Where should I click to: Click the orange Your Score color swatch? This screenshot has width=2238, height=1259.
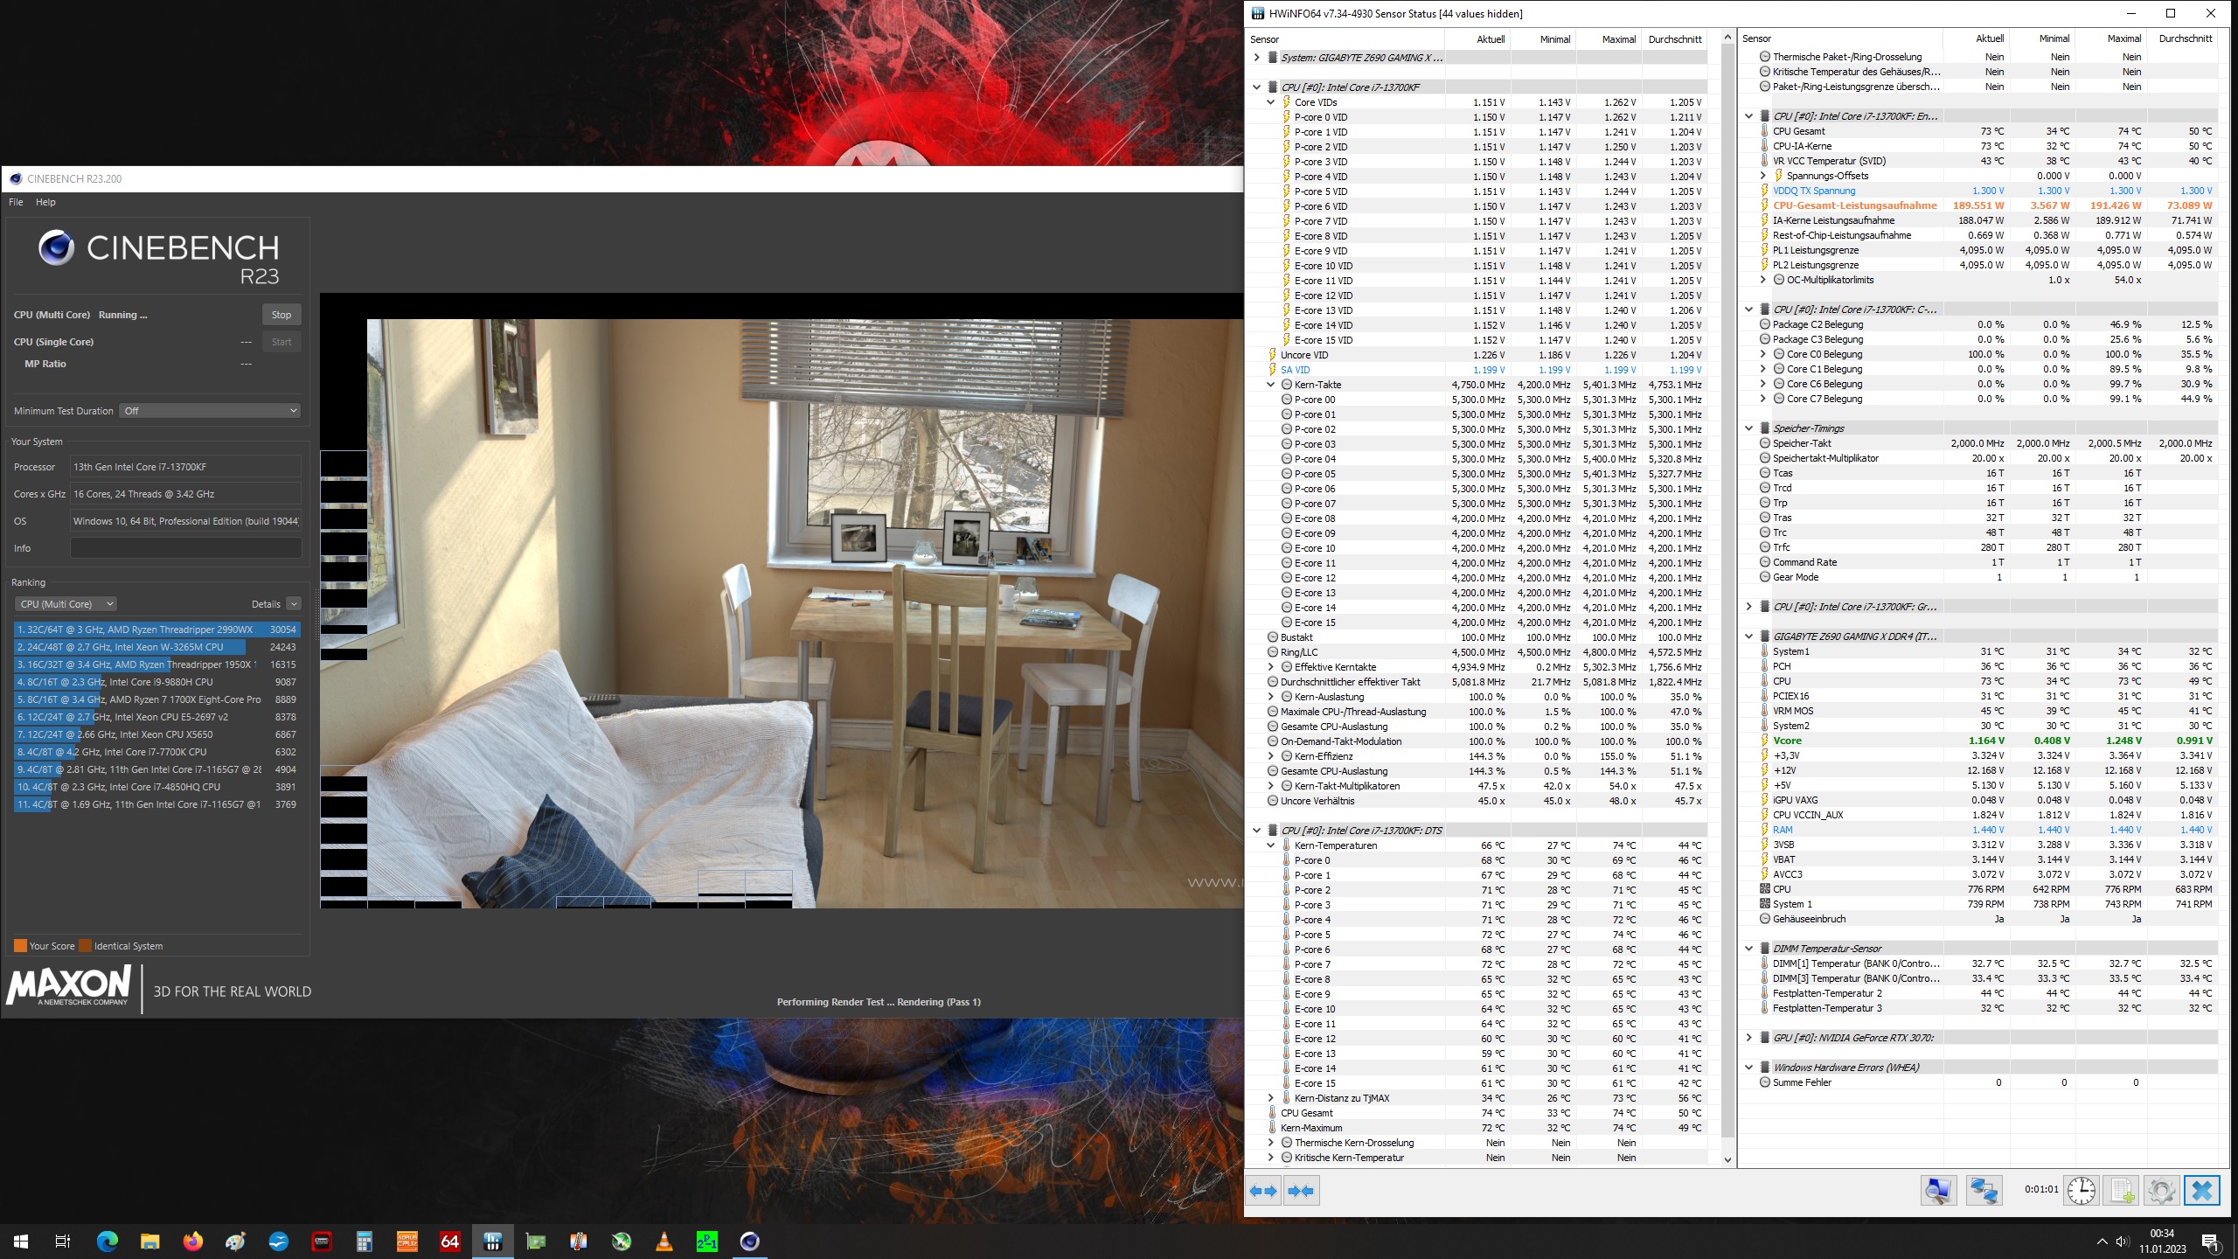tap(19, 945)
